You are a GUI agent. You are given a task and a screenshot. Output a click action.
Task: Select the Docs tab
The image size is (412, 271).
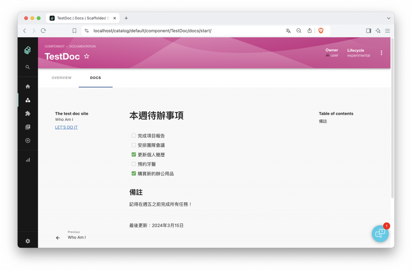point(95,78)
